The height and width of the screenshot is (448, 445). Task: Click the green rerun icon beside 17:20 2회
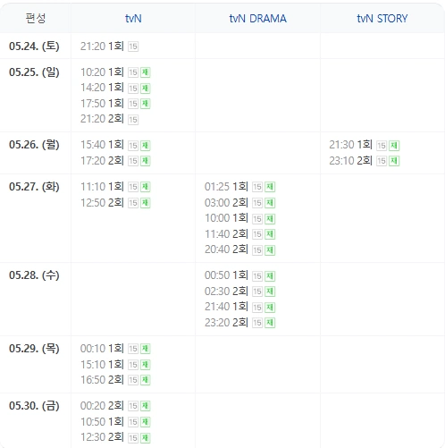146,161
